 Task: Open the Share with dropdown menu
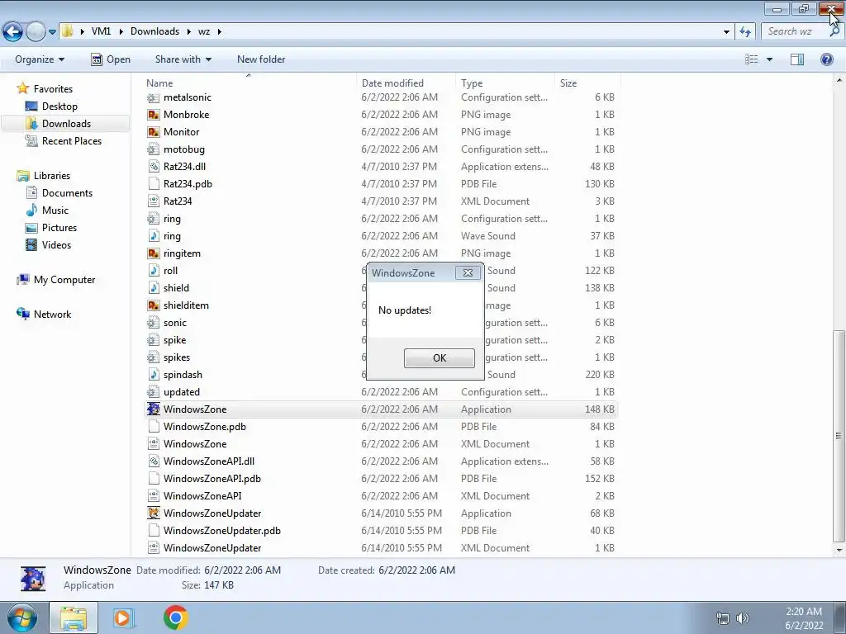[183, 59]
